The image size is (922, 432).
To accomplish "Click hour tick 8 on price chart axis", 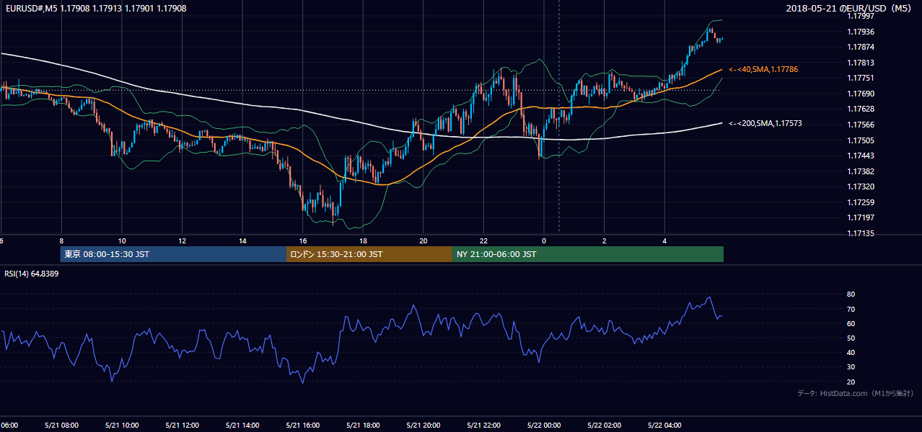I will pyautogui.click(x=61, y=241).
